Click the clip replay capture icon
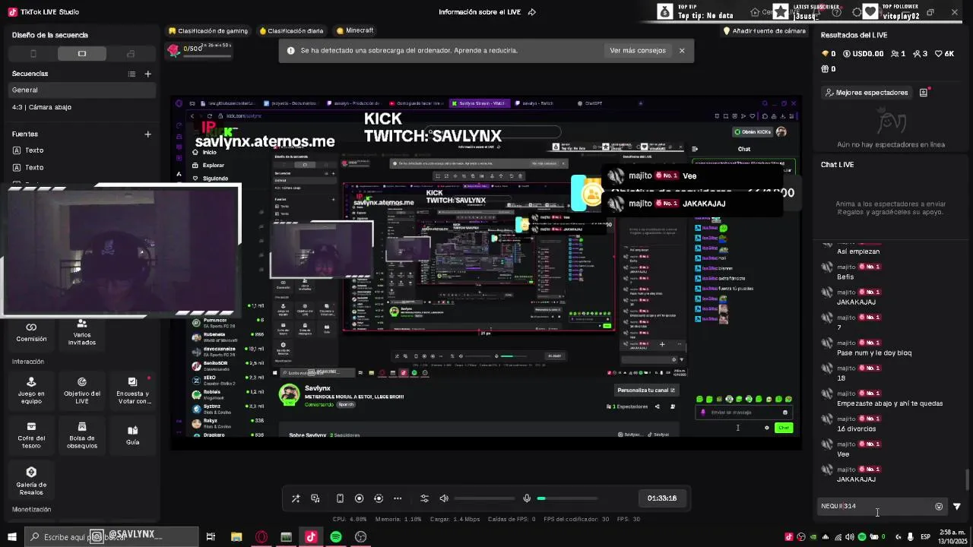The height and width of the screenshot is (547, 973). pos(379,498)
